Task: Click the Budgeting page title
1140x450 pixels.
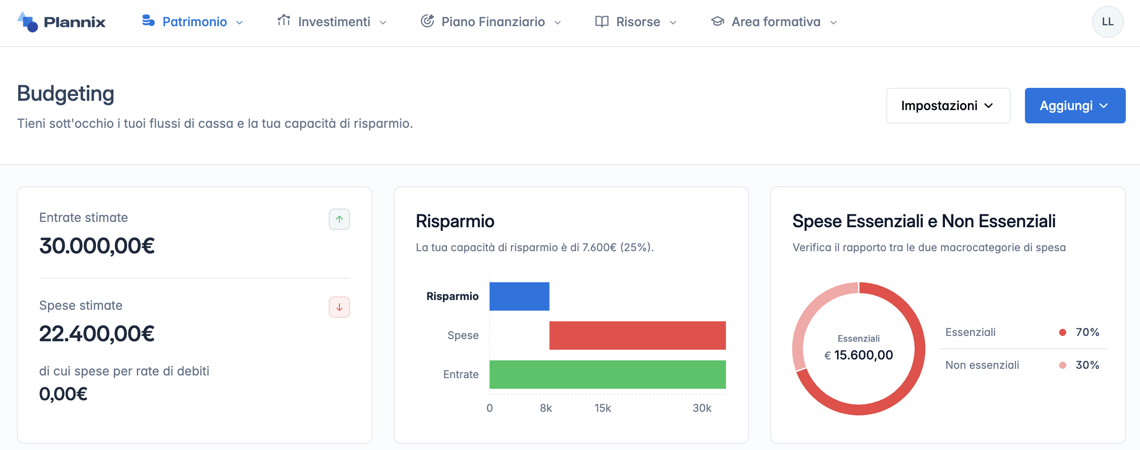Action: pos(66,94)
